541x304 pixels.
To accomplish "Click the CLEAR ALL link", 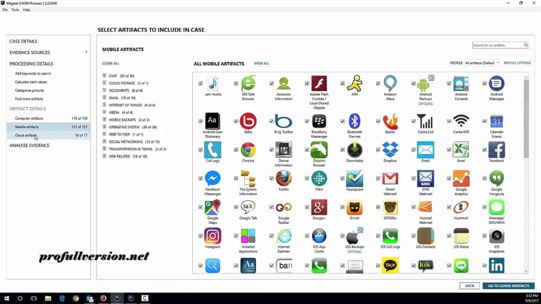I will tap(110, 63).
